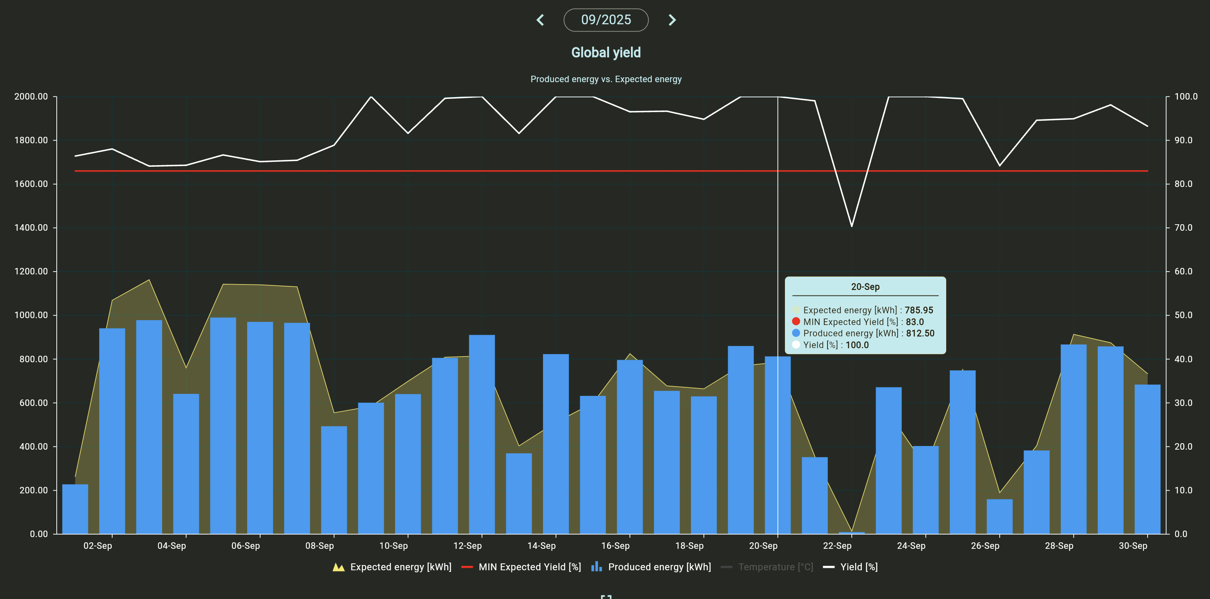Open the 09/2025 month picker
Viewport: 1210px width, 599px height.
(x=605, y=20)
